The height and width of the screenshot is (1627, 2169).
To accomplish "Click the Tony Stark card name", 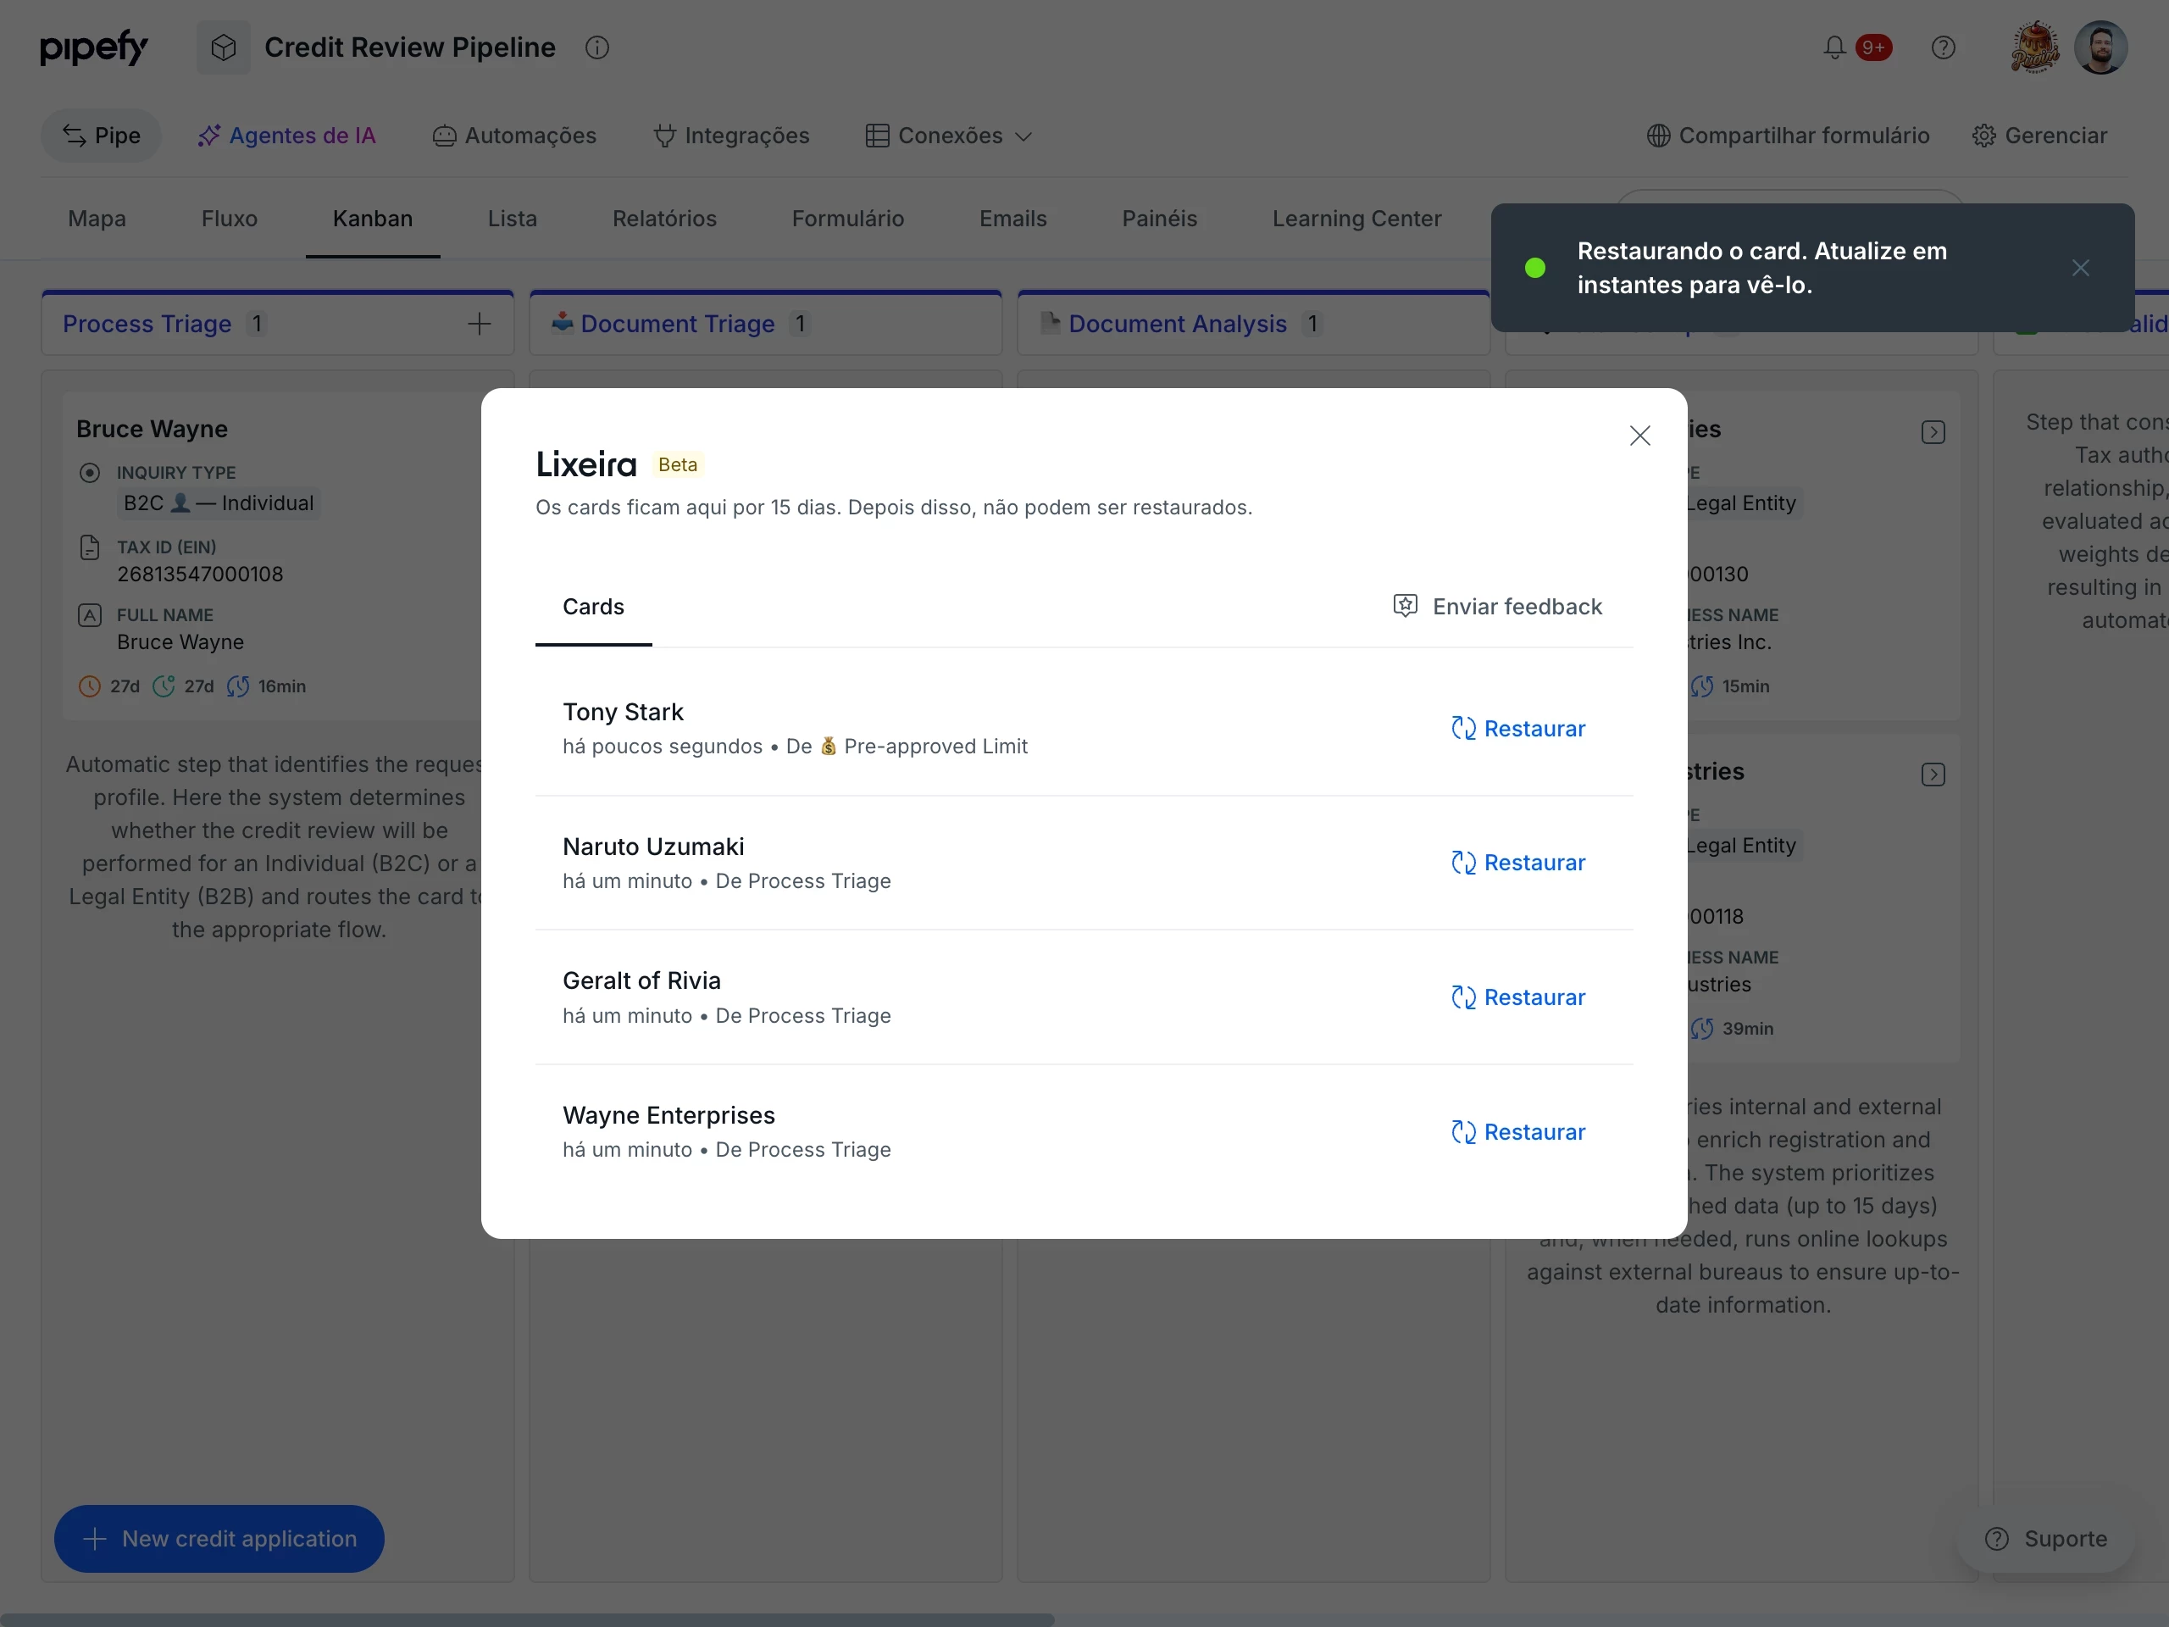I will [623, 712].
